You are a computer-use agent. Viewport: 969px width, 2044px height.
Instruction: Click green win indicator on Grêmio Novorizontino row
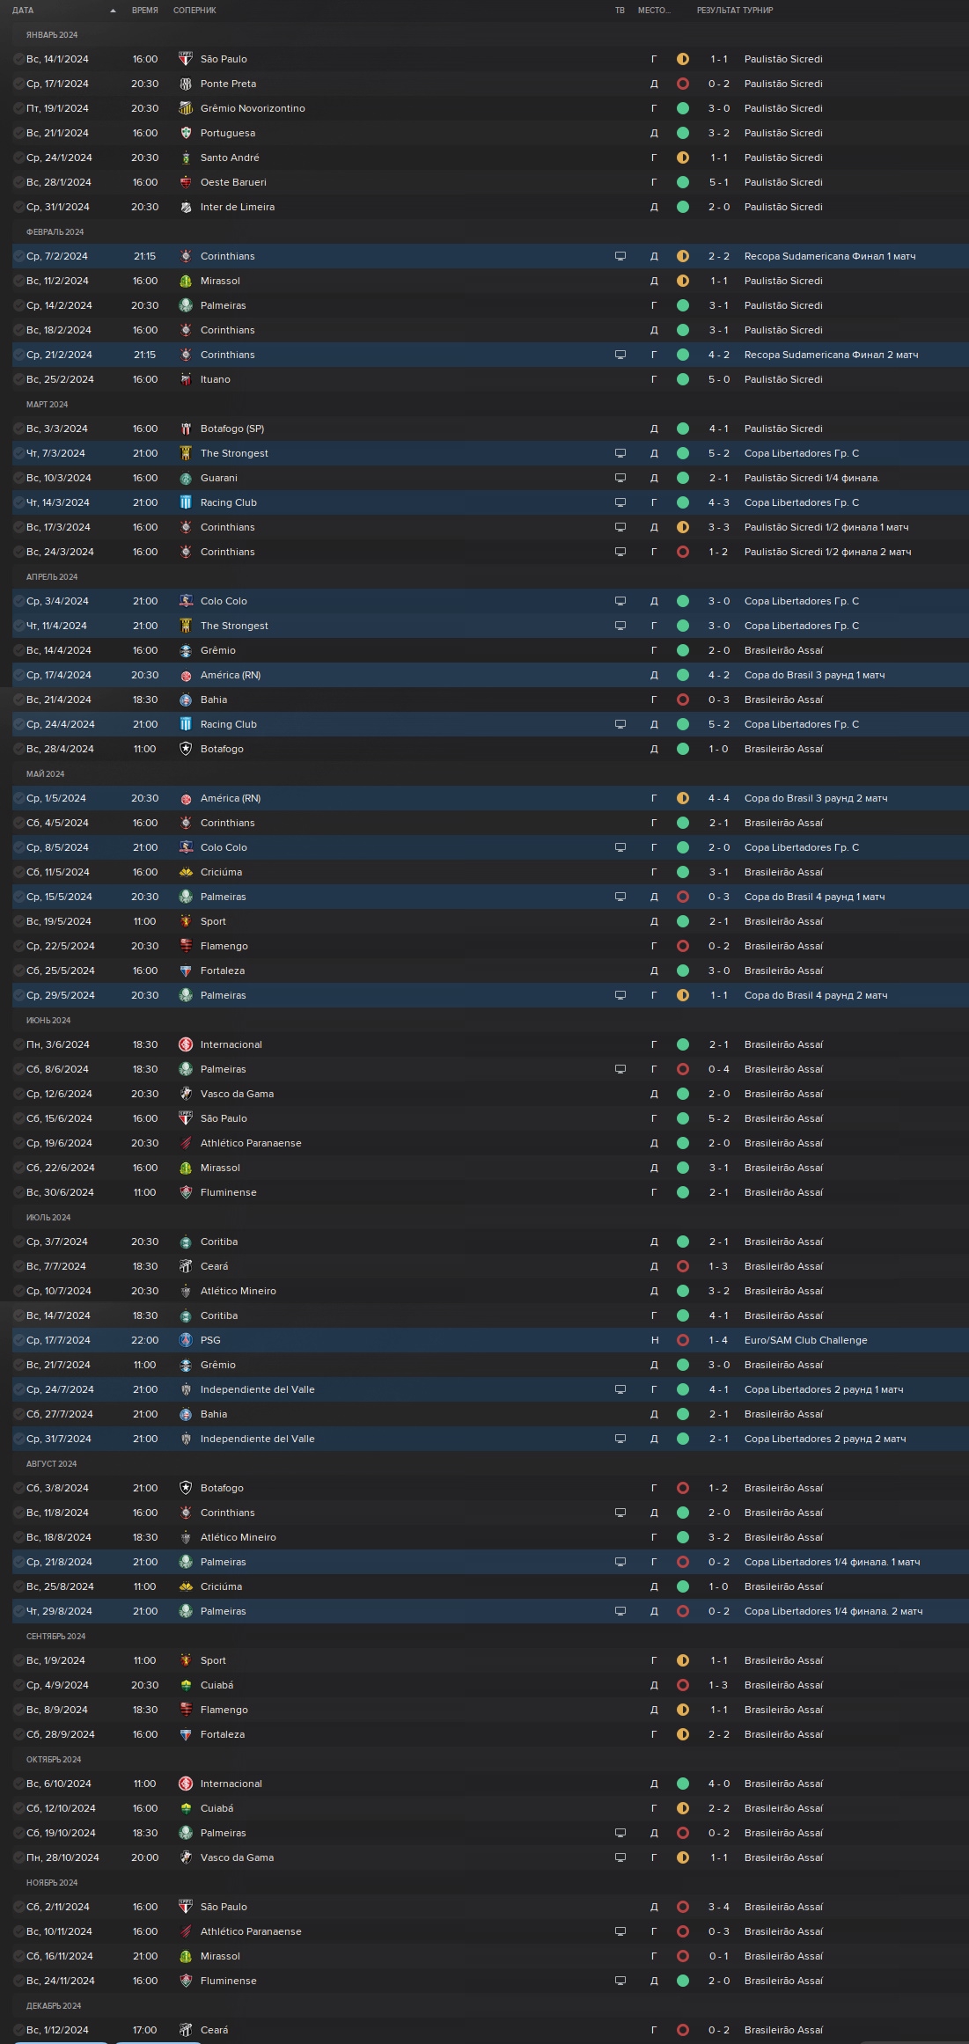point(683,108)
